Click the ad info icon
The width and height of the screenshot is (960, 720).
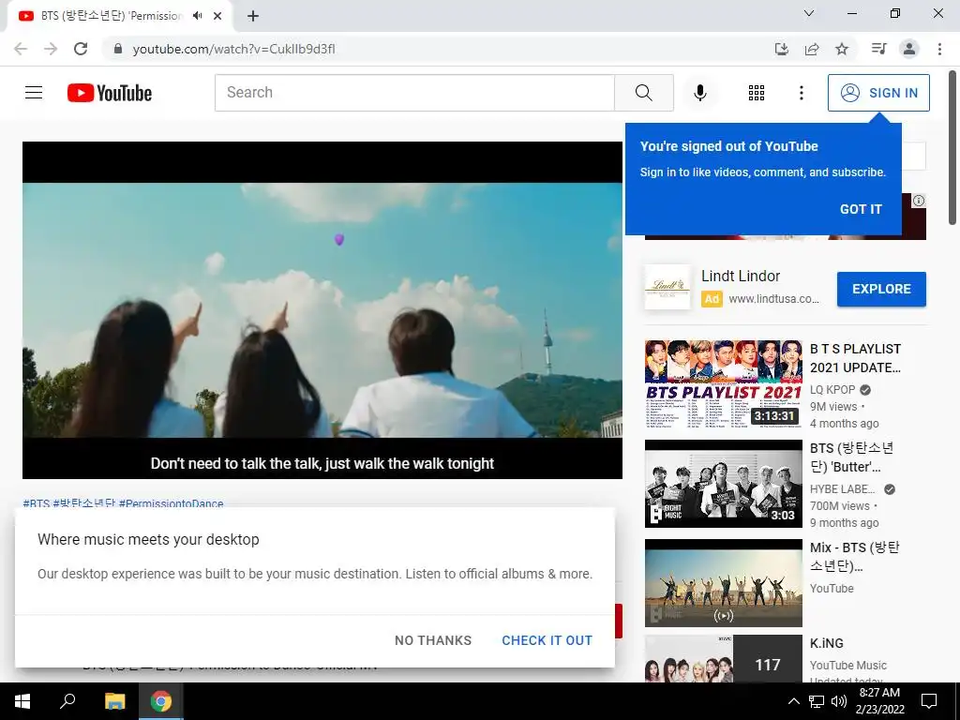pos(919,201)
